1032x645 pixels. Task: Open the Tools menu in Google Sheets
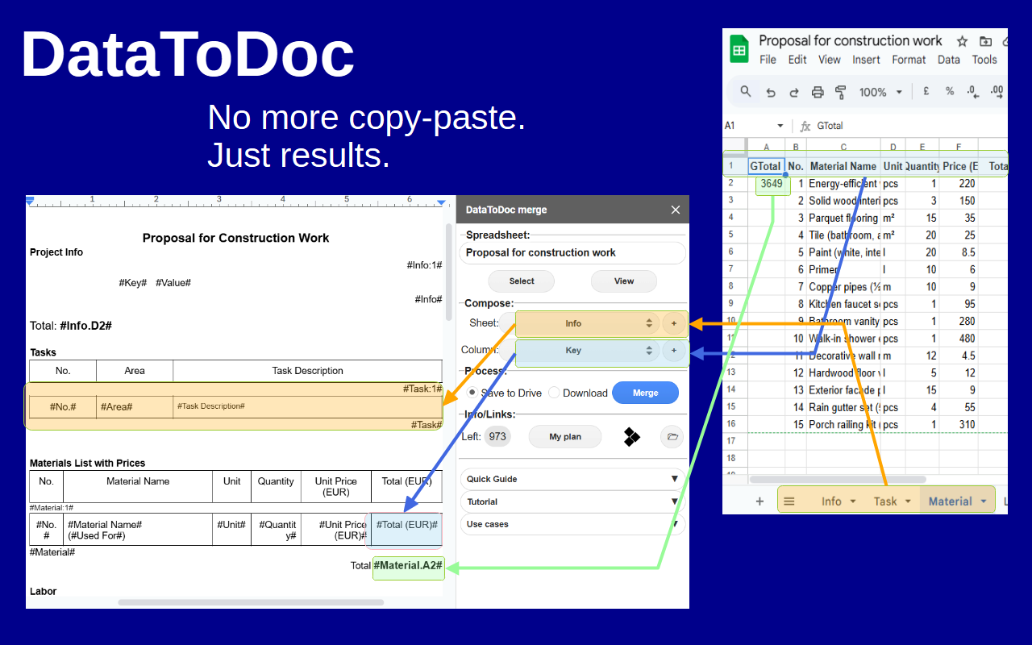click(984, 59)
